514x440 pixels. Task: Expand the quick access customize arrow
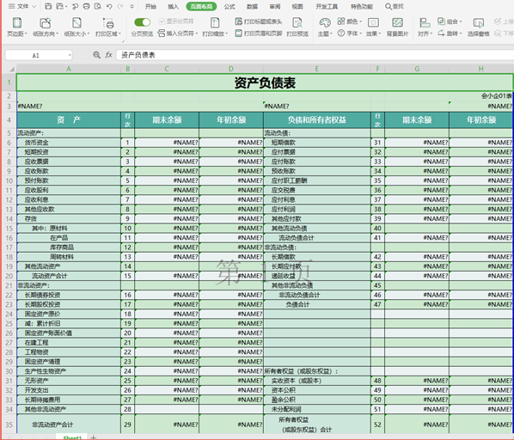132,6
